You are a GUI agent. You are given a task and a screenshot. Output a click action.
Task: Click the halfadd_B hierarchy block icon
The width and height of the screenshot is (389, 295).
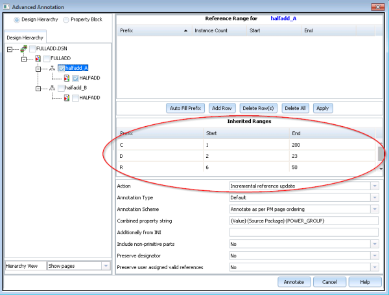click(x=53, y=87)
